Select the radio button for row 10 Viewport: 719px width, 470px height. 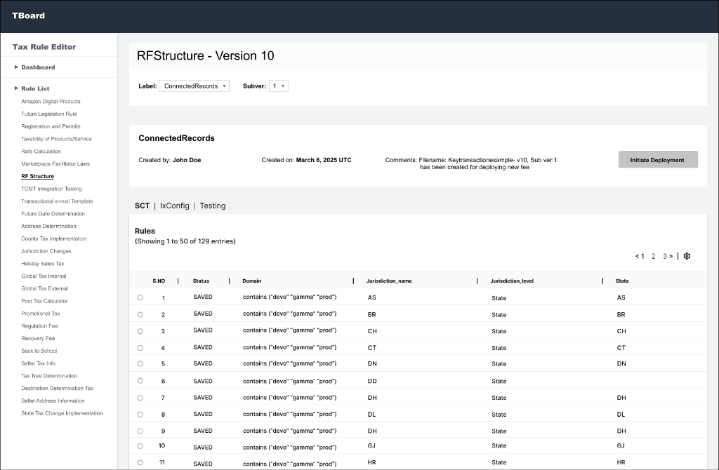[x=140, y=446]
